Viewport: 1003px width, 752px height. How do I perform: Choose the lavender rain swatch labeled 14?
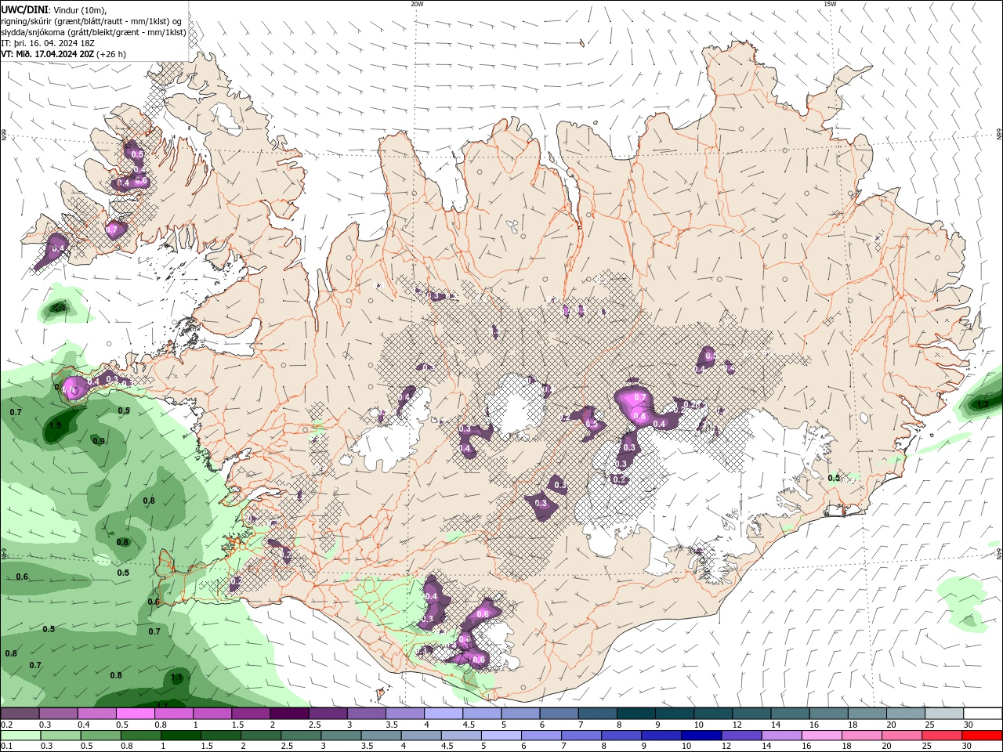pyautogui.click(x=780, y=736)
